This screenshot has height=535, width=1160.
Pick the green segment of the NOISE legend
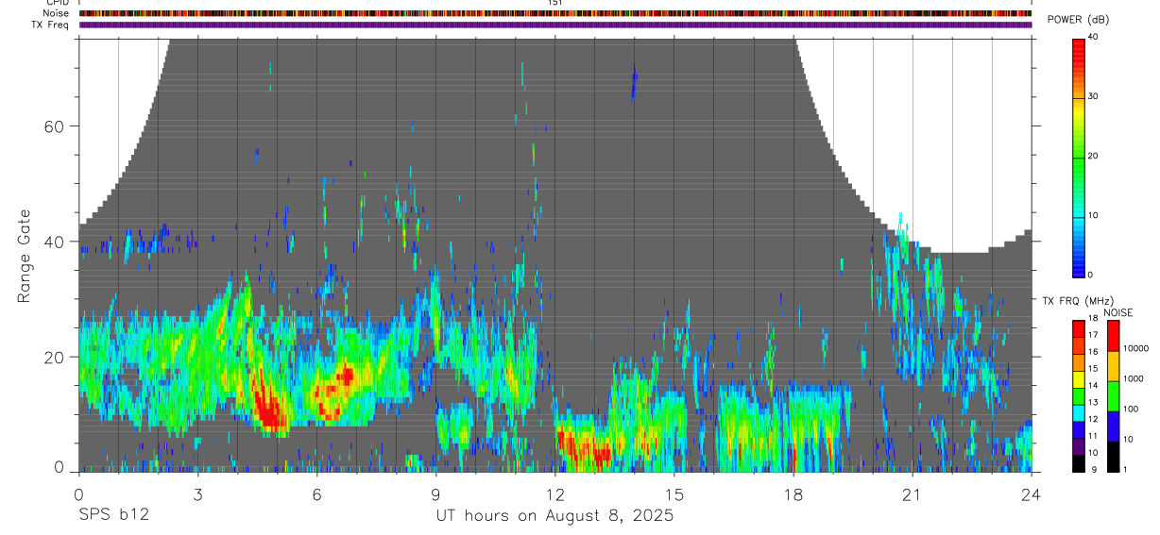[1113, 396]
